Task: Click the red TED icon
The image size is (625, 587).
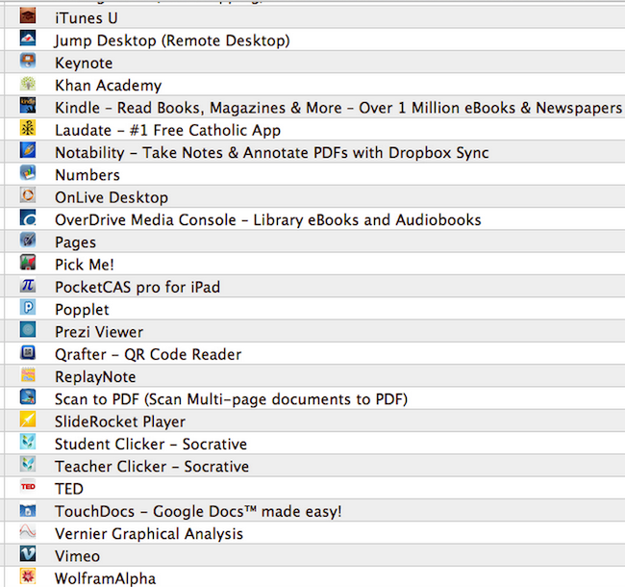Action: click(28, 487)
